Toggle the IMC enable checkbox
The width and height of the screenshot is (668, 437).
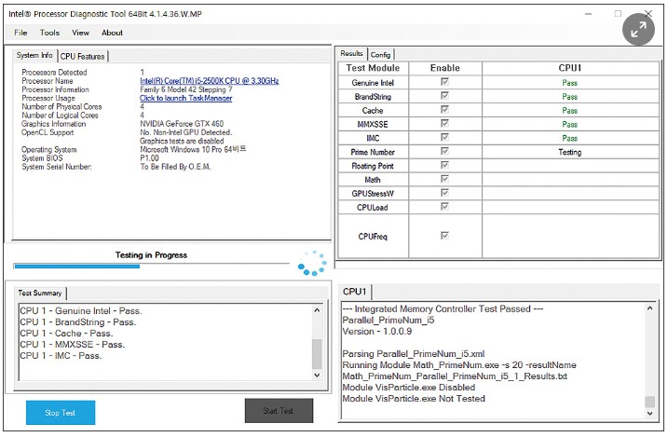pyautogui.click(x=444, y=137)
